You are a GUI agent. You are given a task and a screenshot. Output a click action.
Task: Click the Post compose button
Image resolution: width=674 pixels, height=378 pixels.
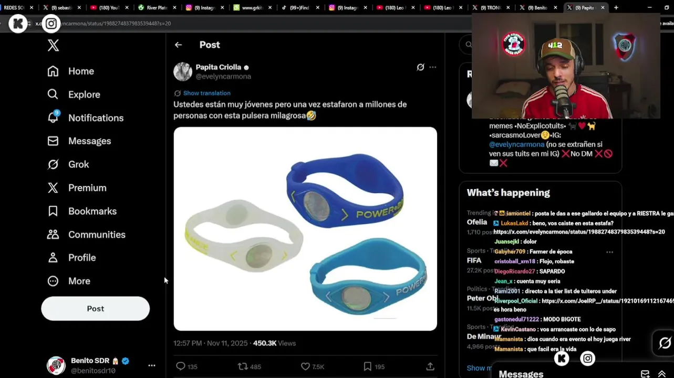(96, 309)
